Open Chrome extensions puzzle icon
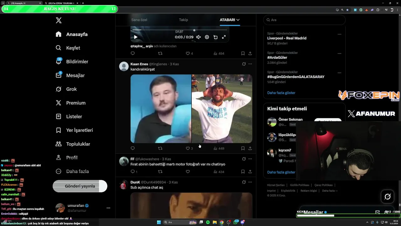The width and height of the screenshot is (401, 226). [x=378, y=10]
